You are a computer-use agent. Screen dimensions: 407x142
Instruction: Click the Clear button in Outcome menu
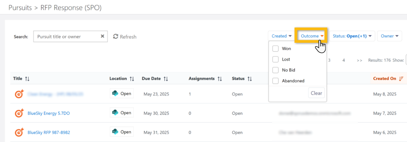pos(316,93)
